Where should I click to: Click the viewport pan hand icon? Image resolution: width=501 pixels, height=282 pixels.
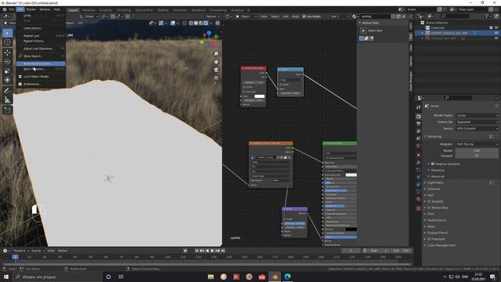[216, 62]
